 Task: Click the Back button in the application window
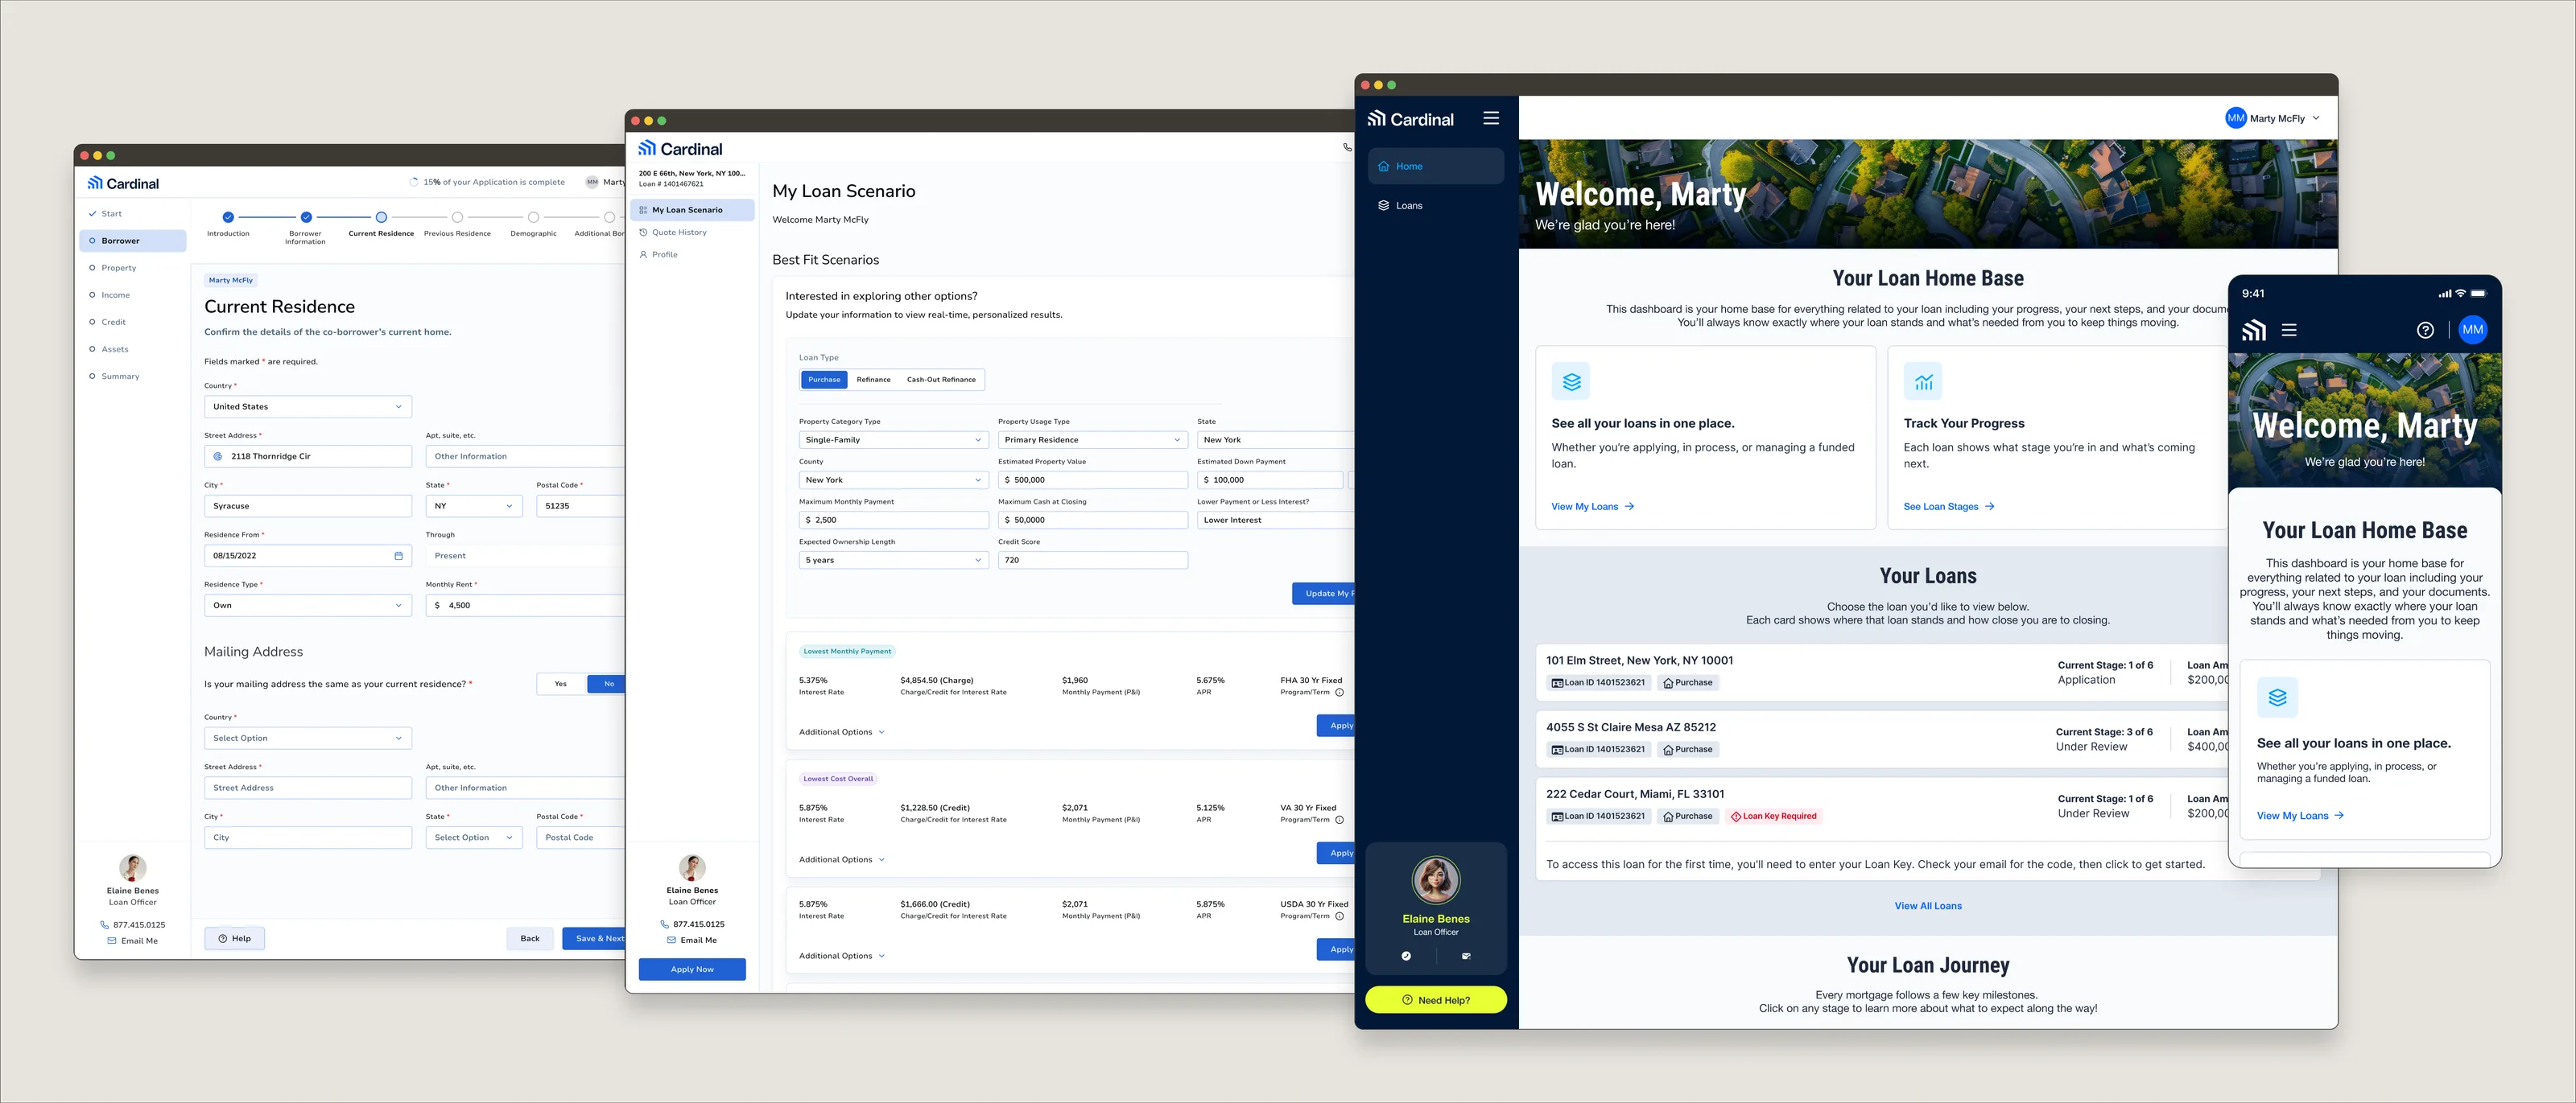530,939
